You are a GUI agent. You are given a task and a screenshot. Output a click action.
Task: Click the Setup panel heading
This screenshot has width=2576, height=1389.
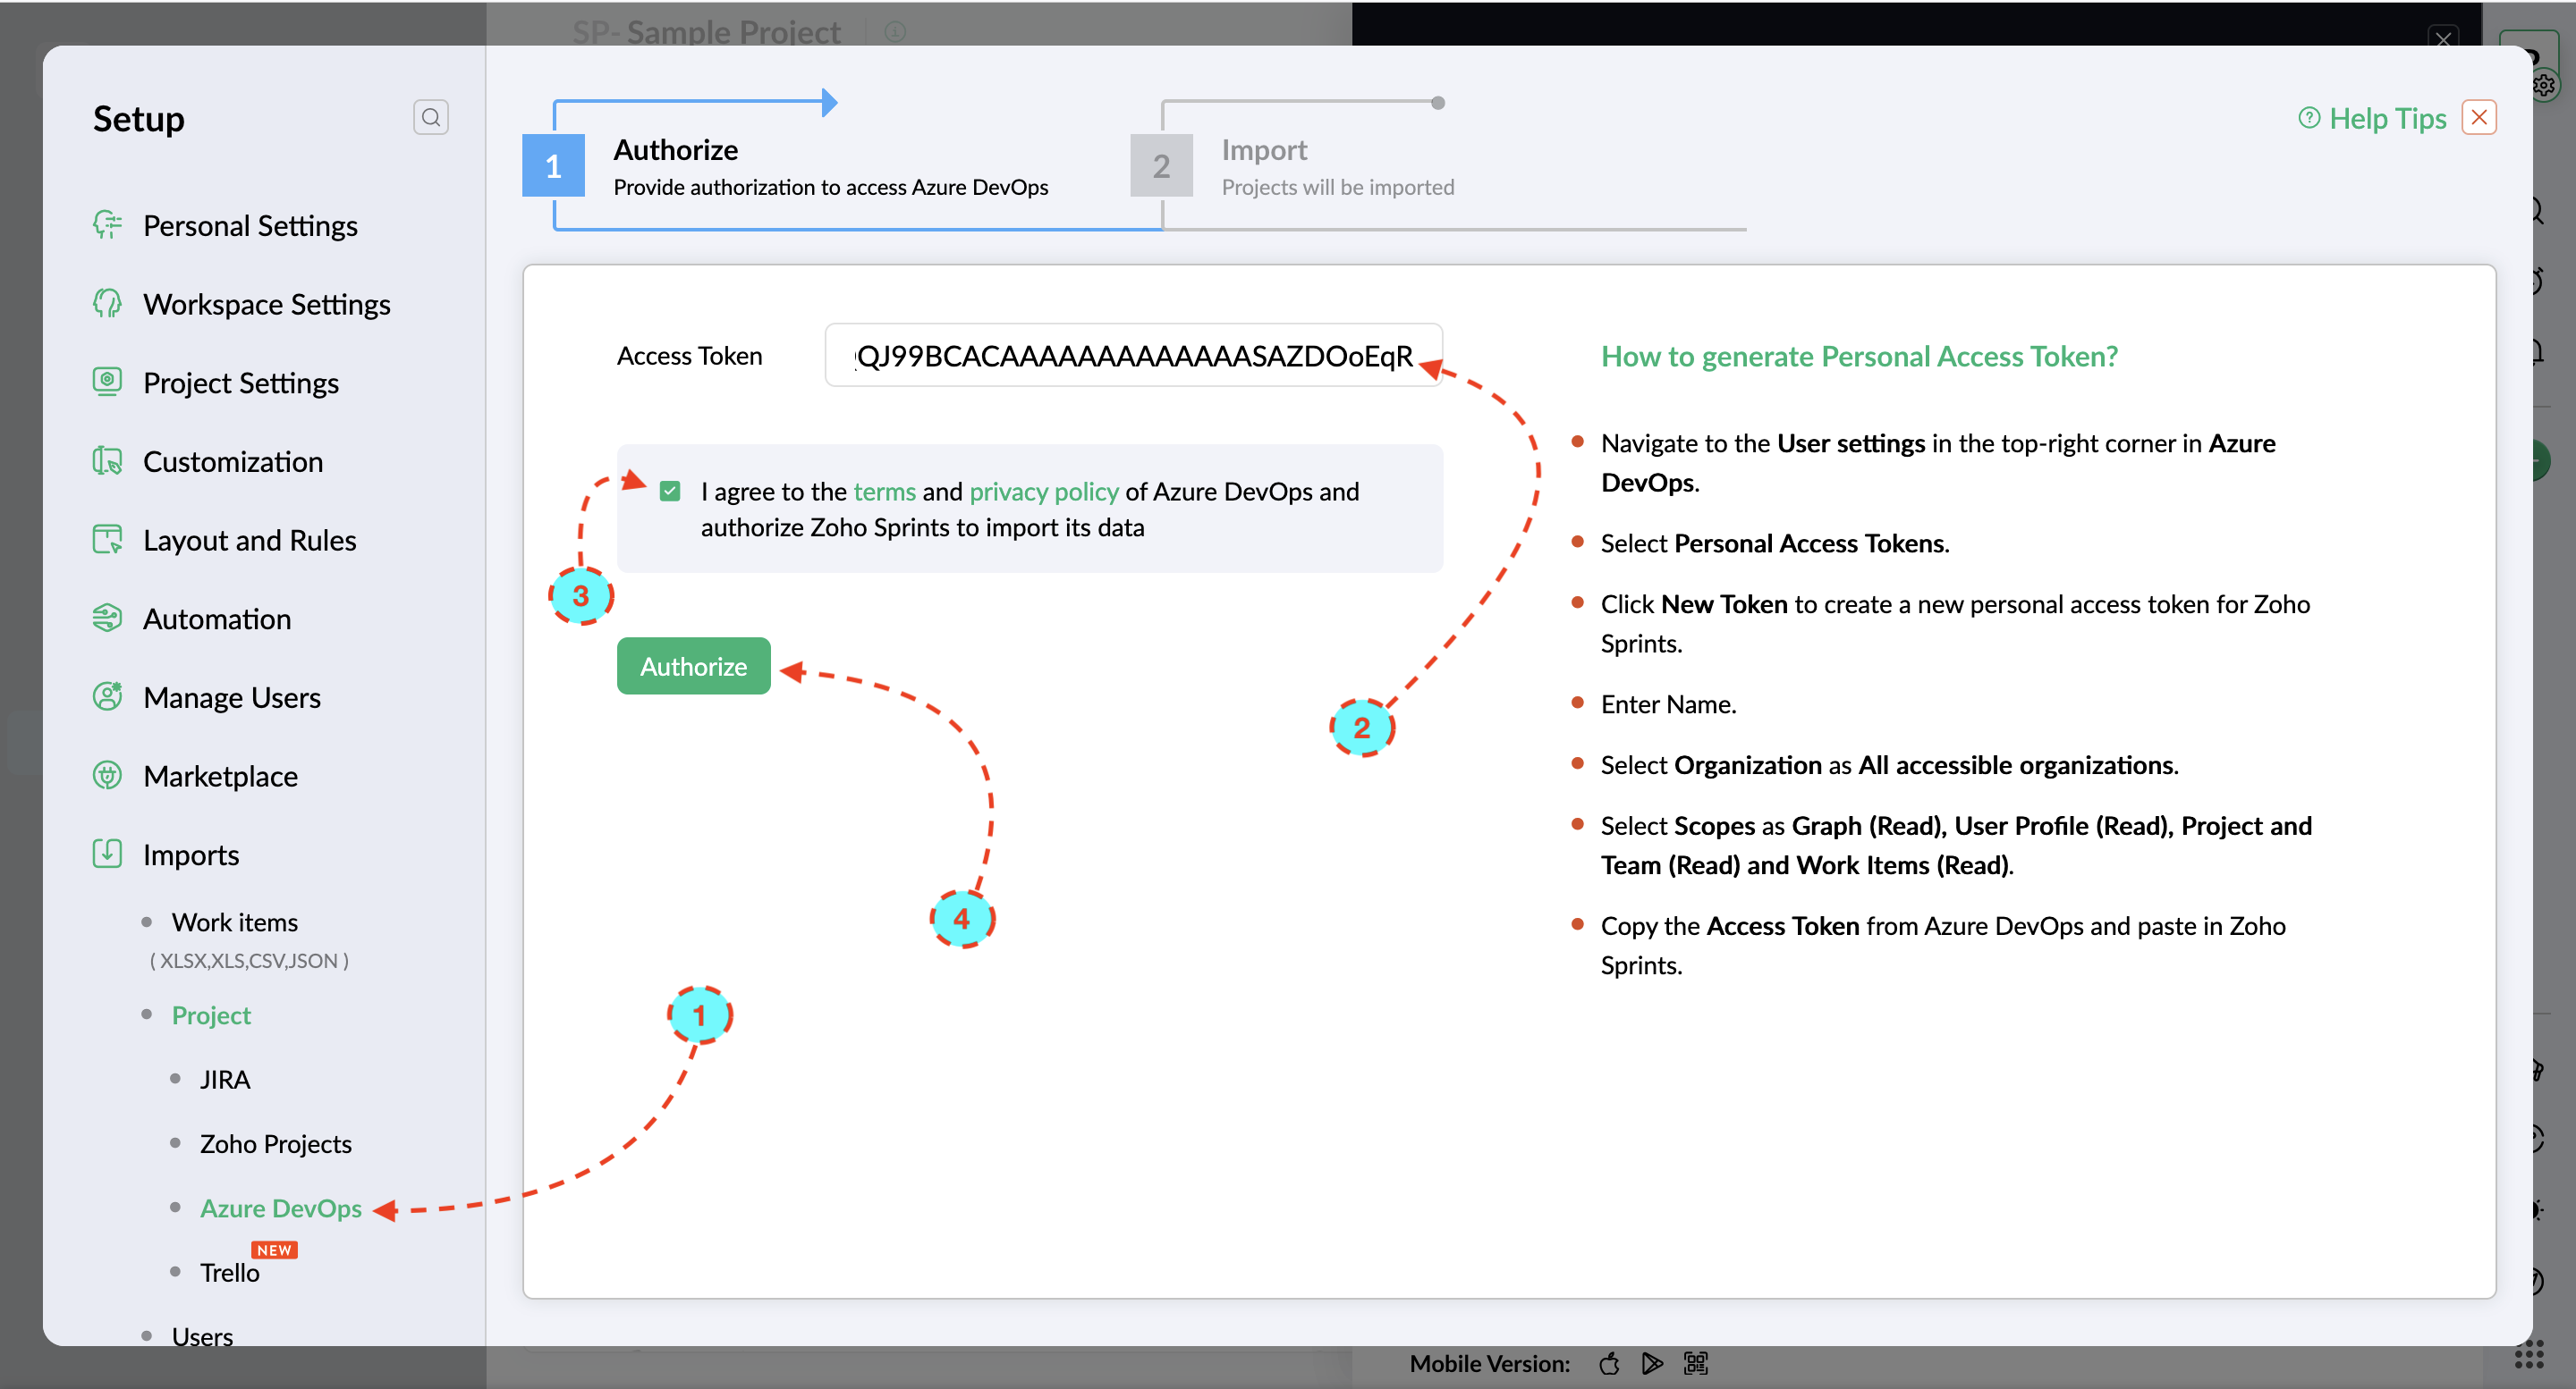[x=139, y=118]
